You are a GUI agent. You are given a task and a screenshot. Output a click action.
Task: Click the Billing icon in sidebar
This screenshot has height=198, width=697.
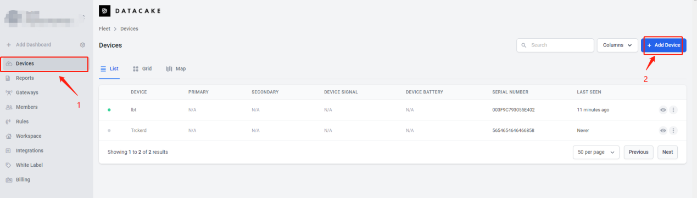click(9, 179)
